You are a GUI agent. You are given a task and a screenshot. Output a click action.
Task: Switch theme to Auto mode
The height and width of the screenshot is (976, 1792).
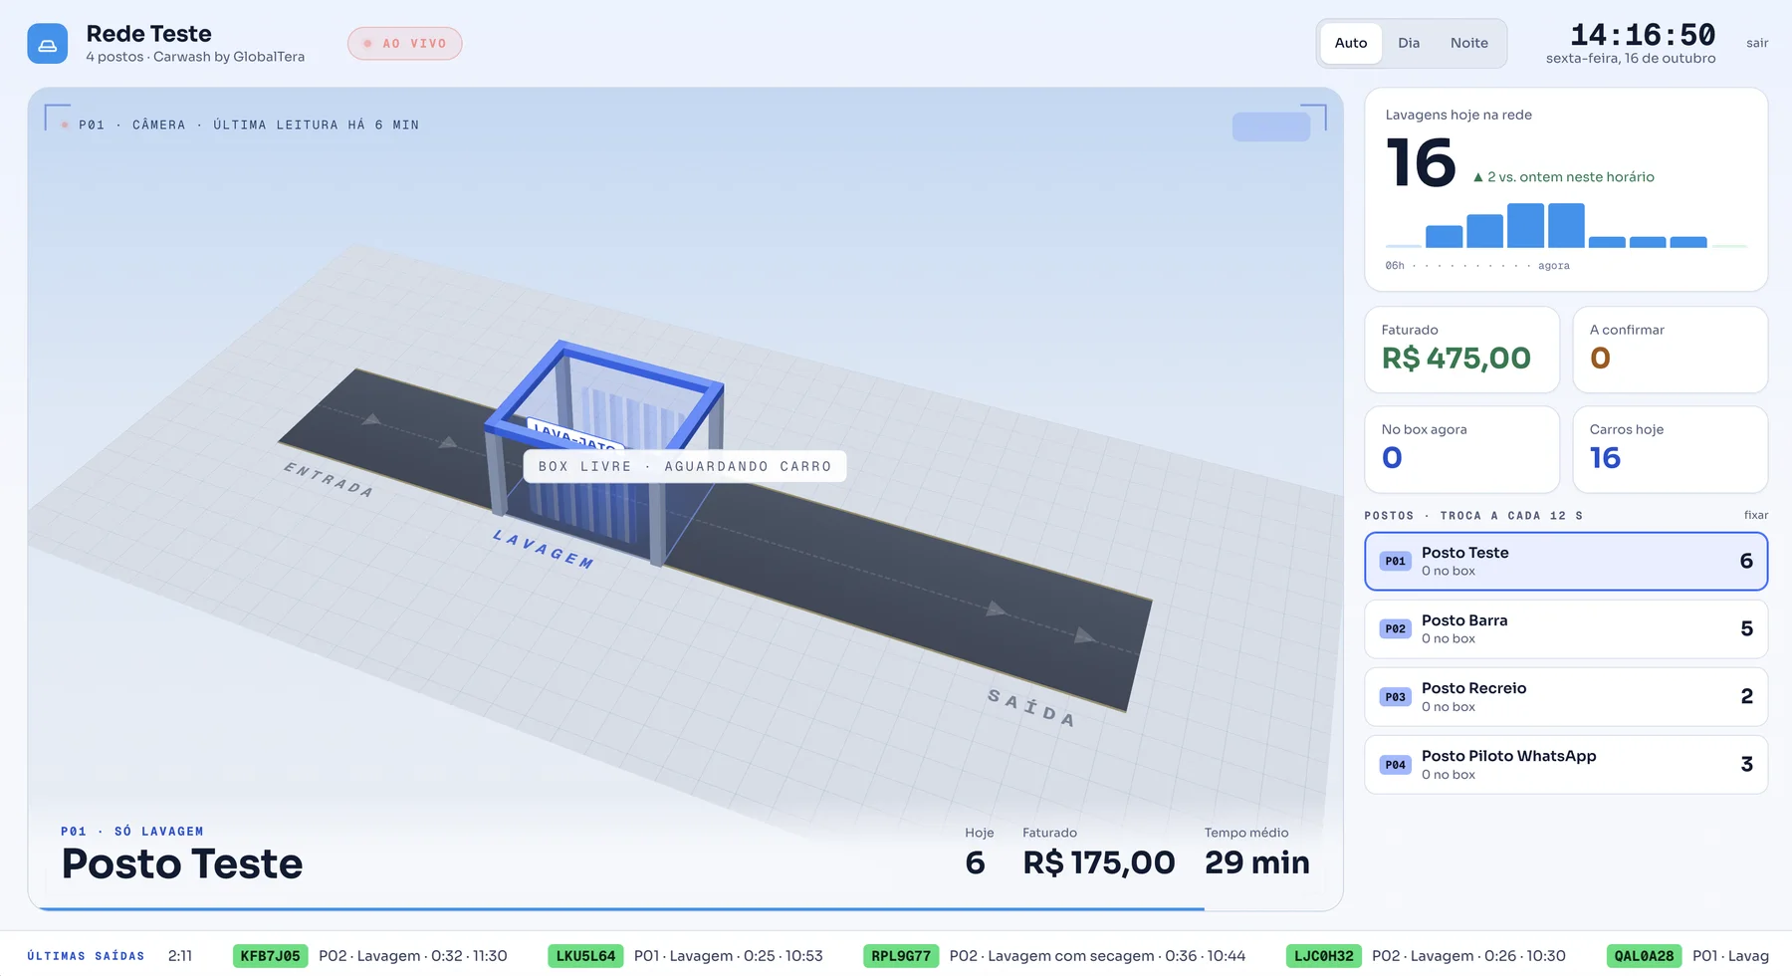1351,43
